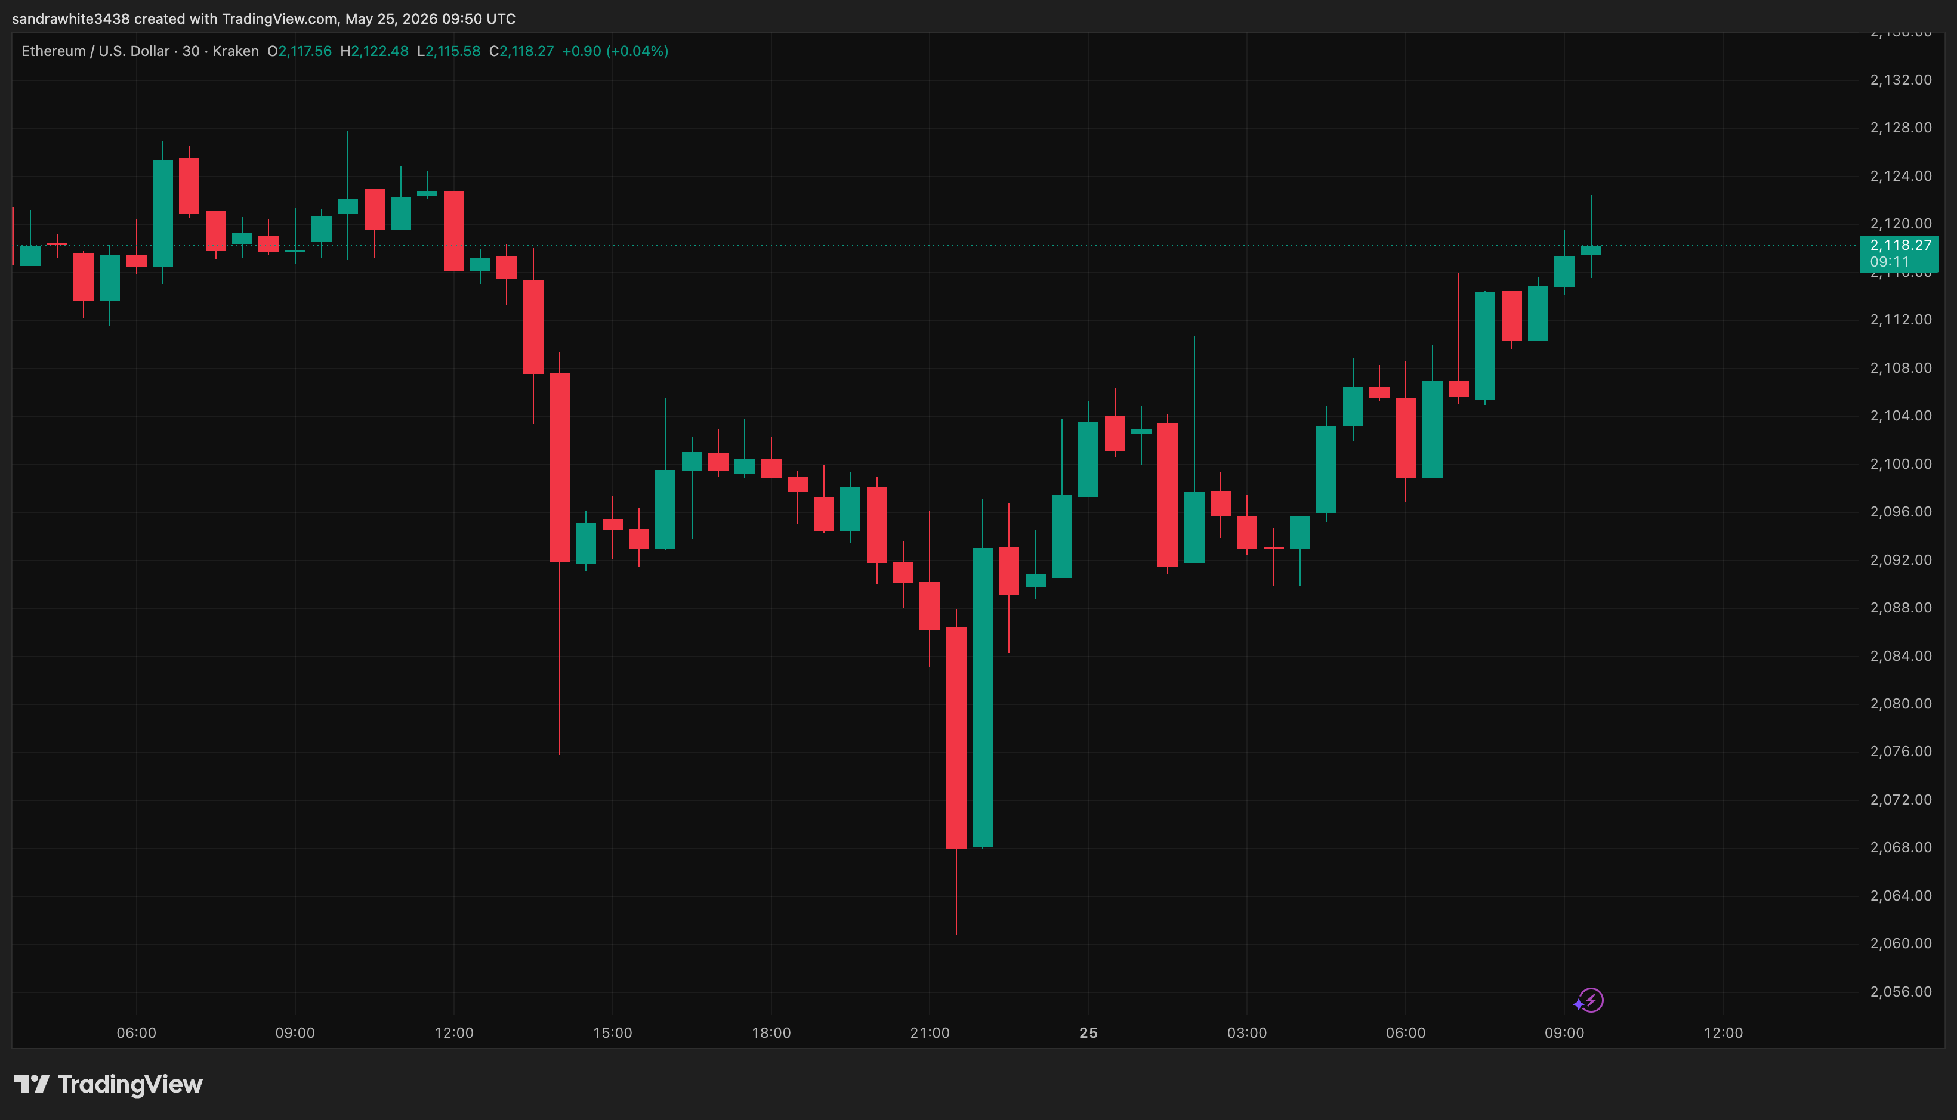The image size is (1957, 1120).
Task: Click the 2,076.00 price axis label
Action: pos(1900,751)
